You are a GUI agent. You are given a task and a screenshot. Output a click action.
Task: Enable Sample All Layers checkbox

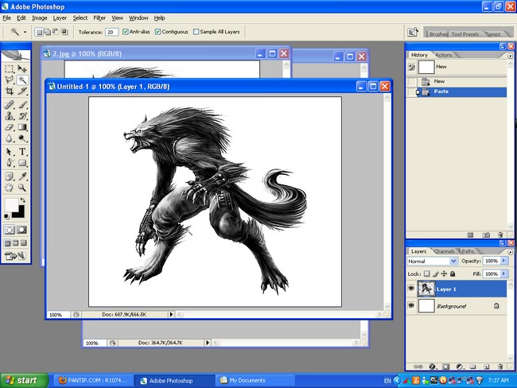pyautogui.click(x=196, y=32)
